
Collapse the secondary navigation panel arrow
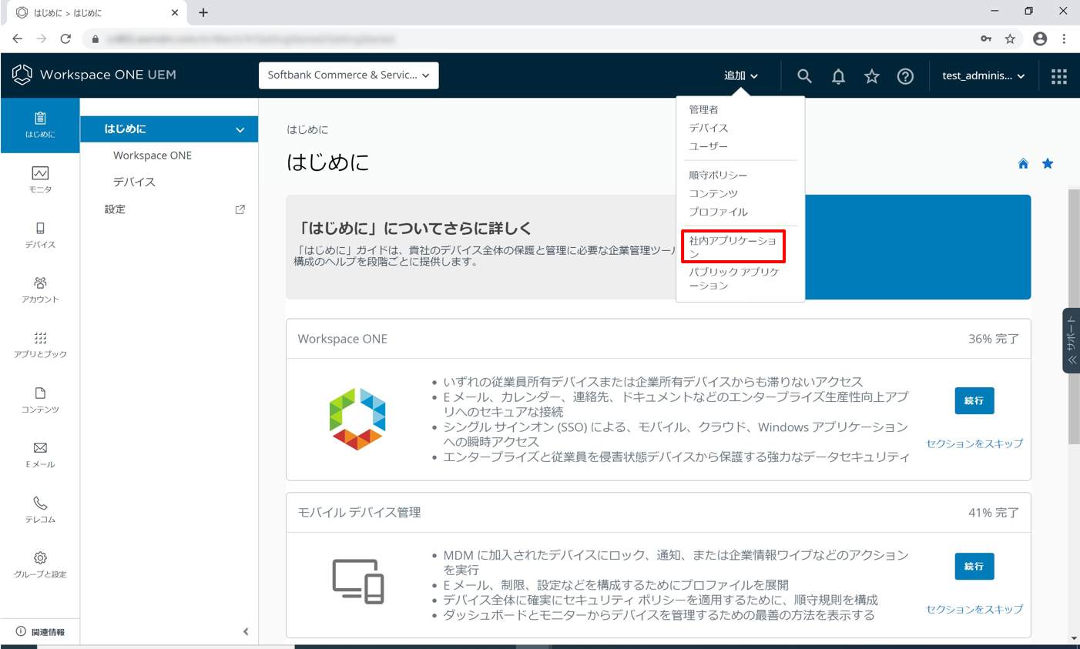click(246, 632)
